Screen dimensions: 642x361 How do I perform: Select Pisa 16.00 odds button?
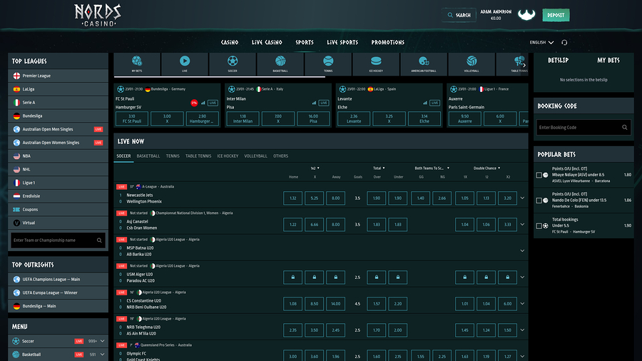(x=313, y=118)
